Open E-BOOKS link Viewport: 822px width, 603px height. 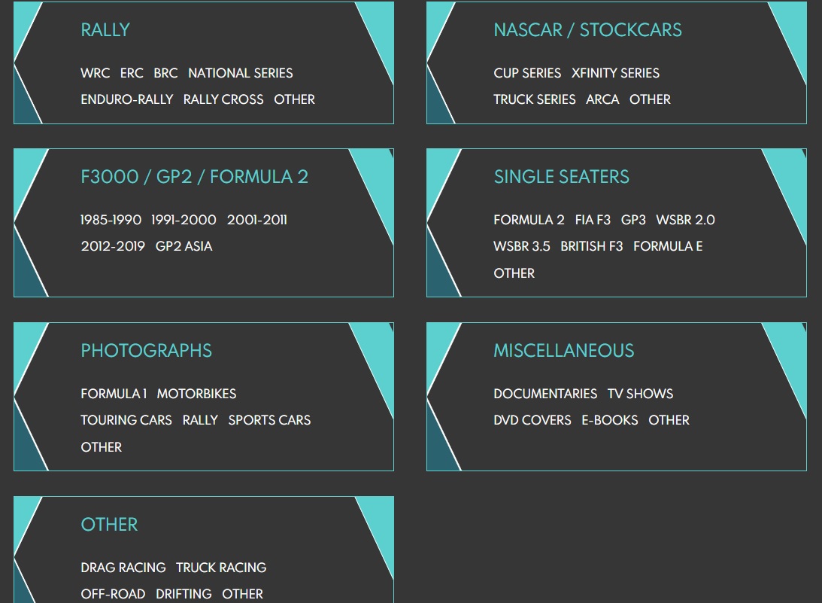610,420
